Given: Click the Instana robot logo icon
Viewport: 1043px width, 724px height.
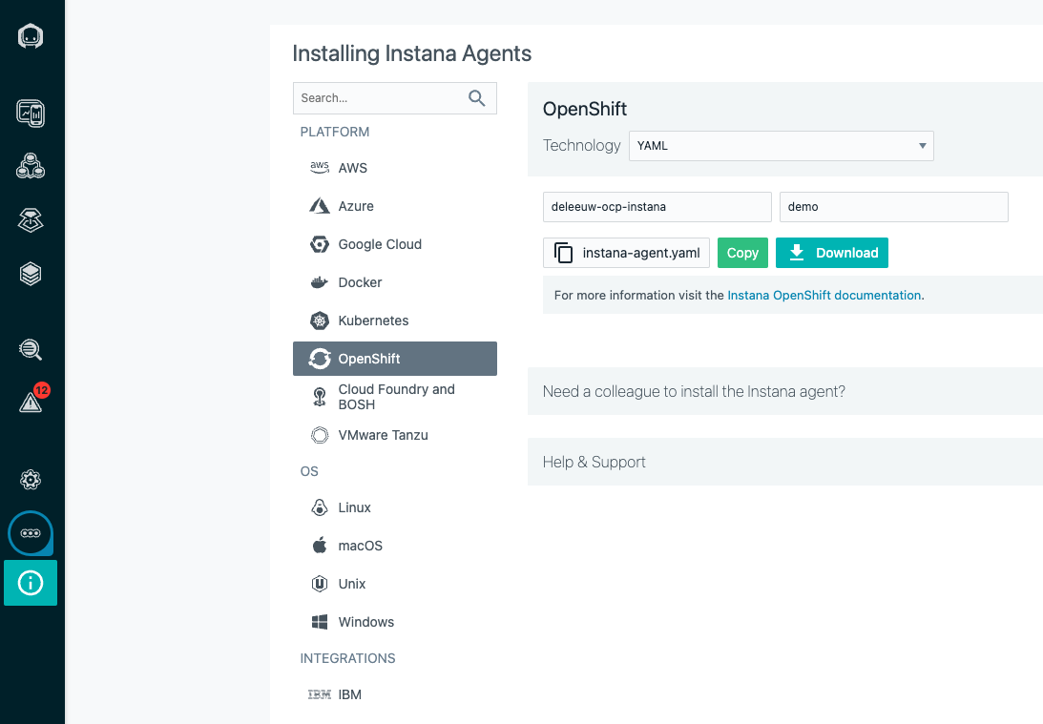Looking at the screenshot, I should [x=31, y=36].
